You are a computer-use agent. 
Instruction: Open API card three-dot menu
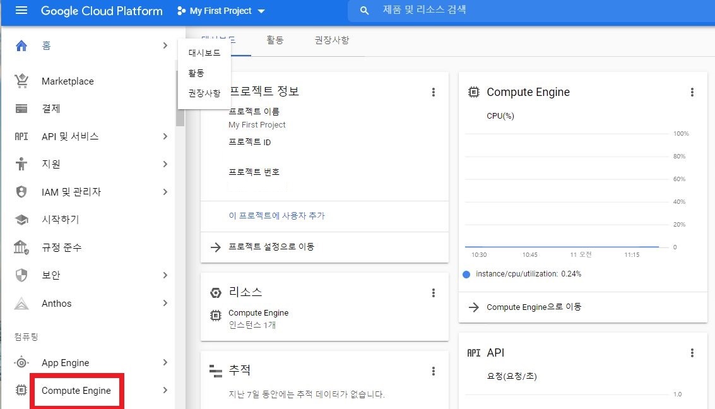point(692,352)
